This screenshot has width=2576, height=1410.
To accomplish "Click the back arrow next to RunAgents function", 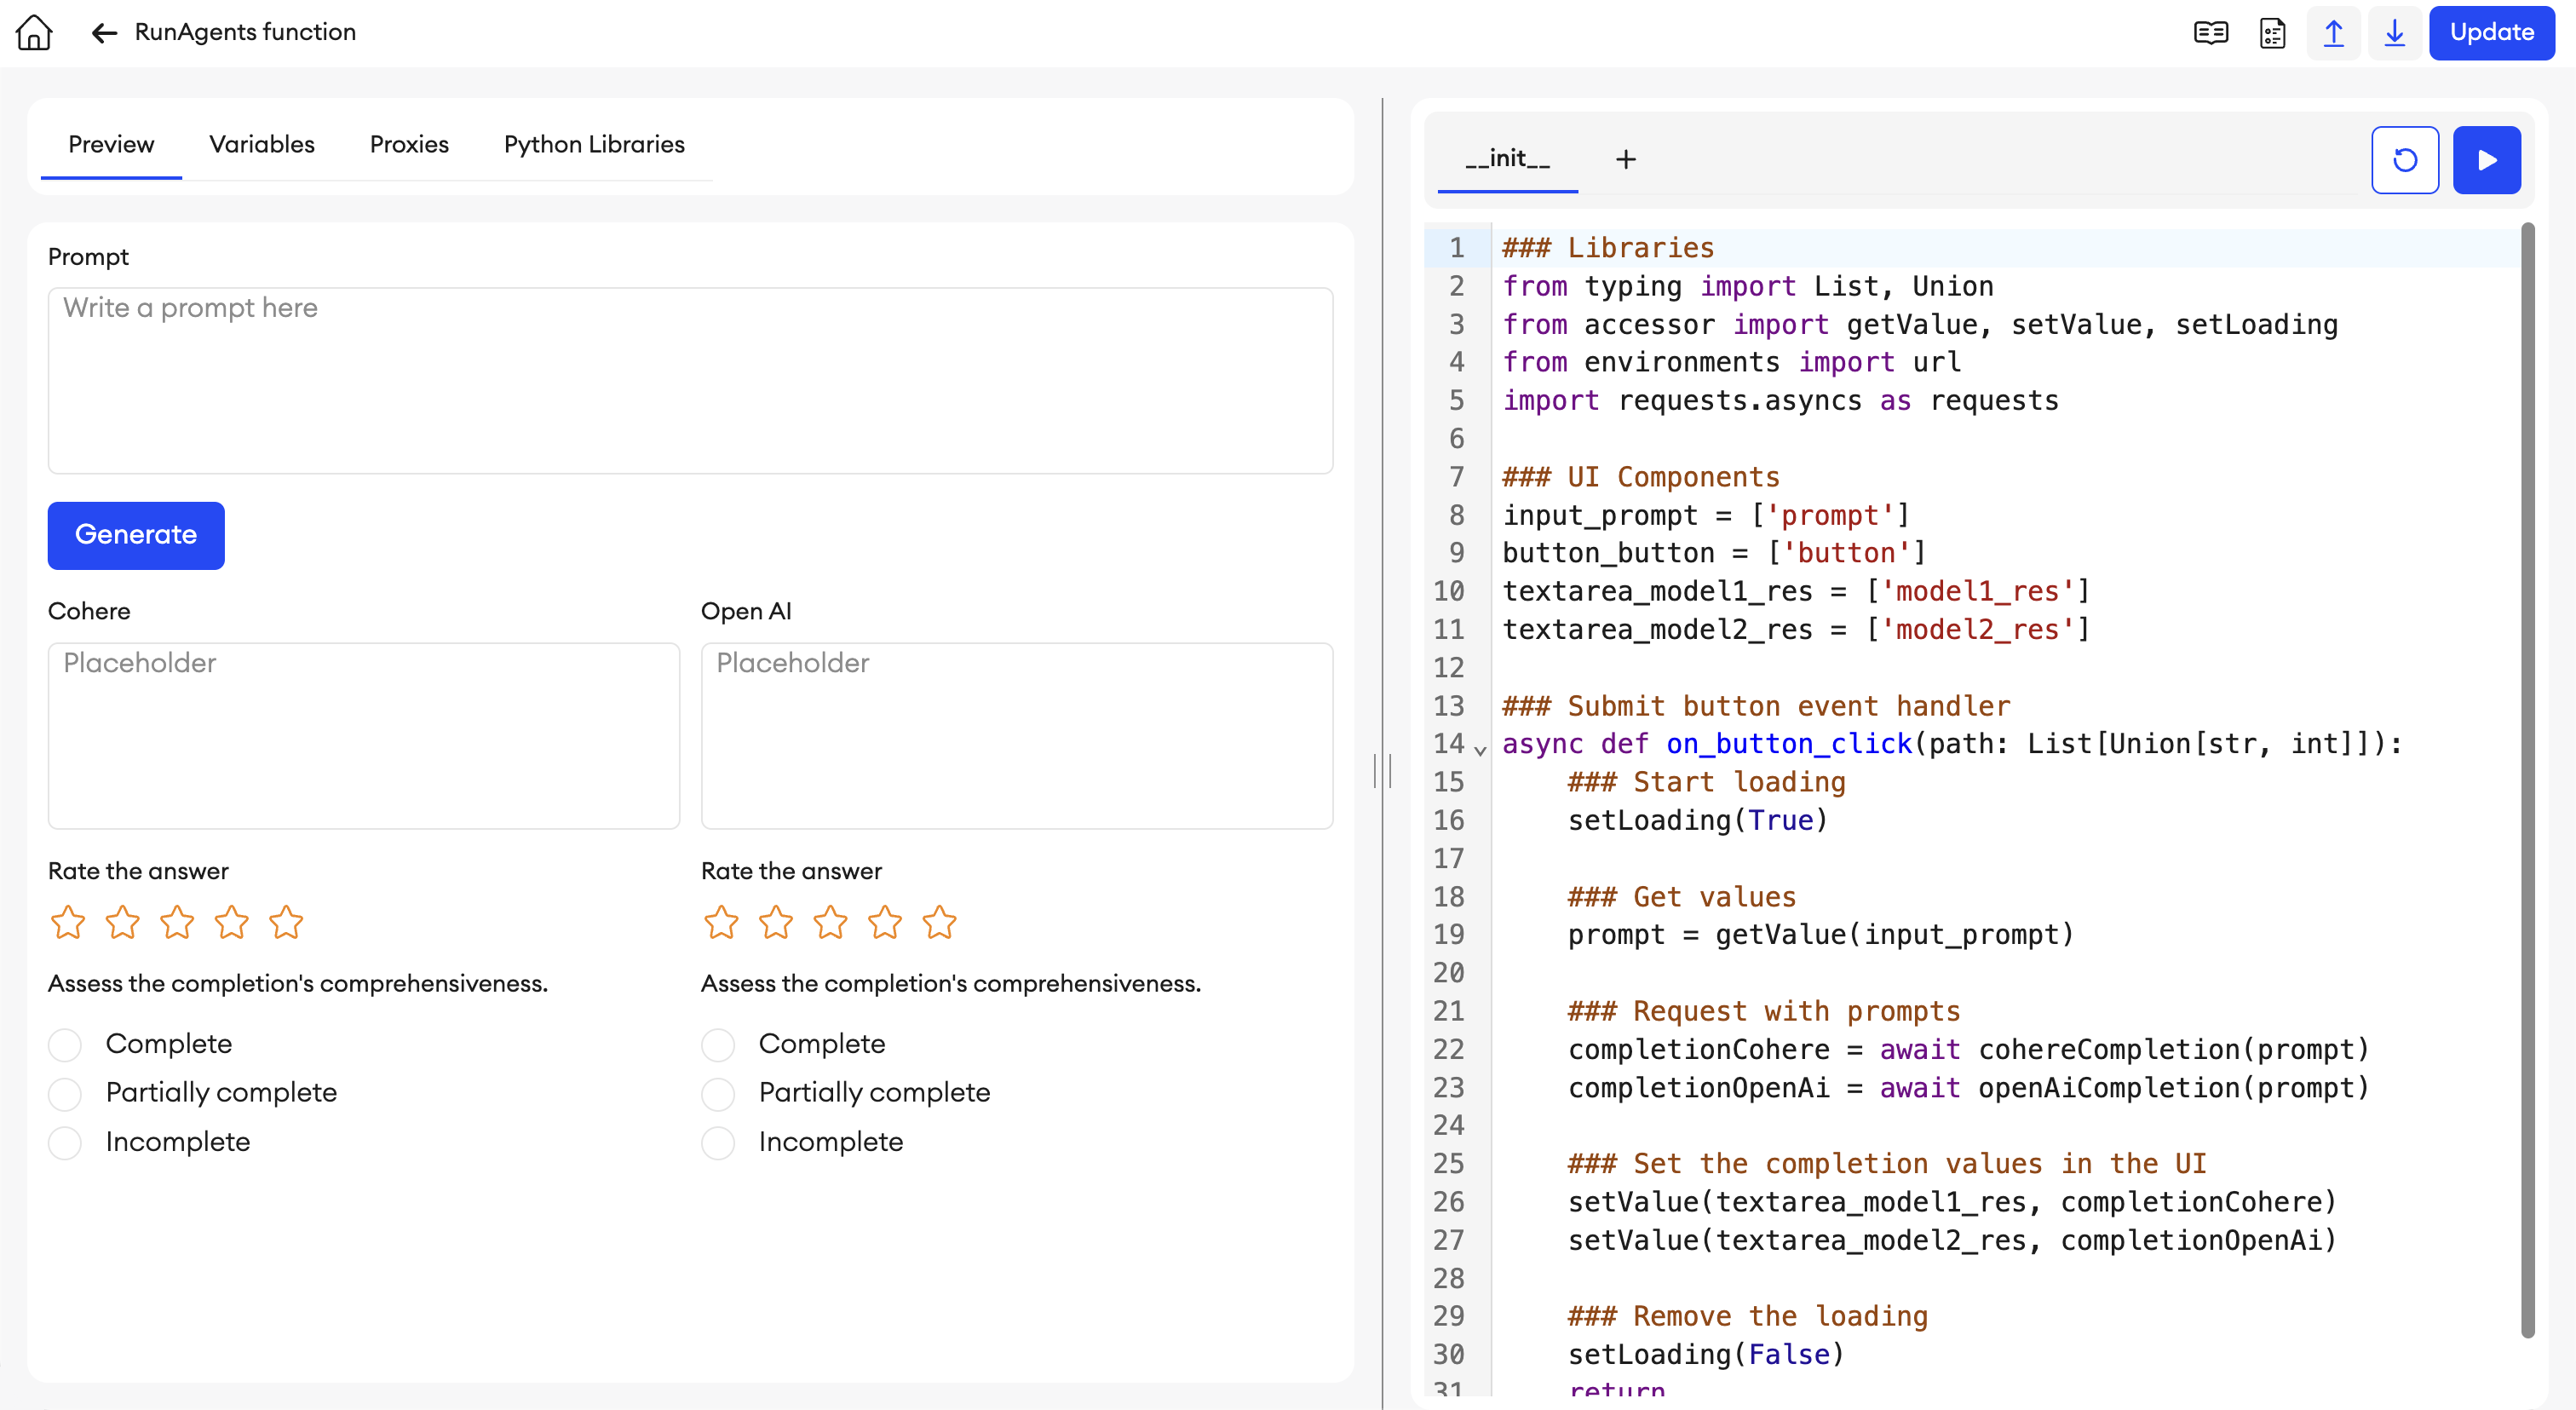I will click(x=103, y=32).
